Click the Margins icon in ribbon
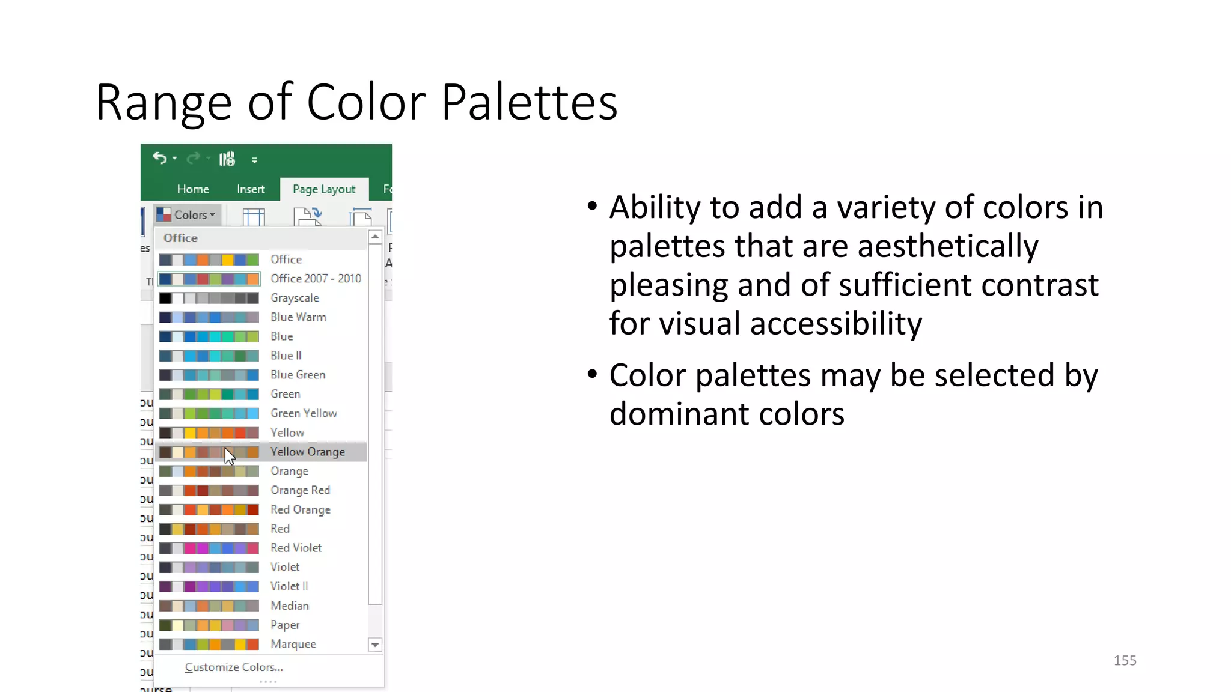This screenshot has height=692, width=1231. tap(254, 217)
